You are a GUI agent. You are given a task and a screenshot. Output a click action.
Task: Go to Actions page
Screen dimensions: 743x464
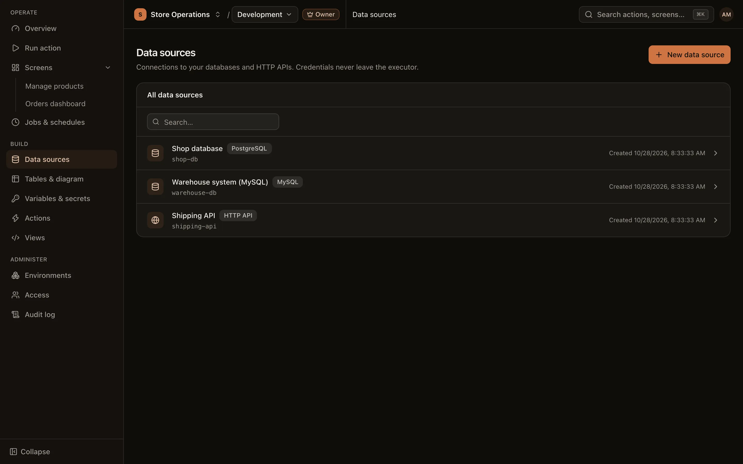coord(61,218)
